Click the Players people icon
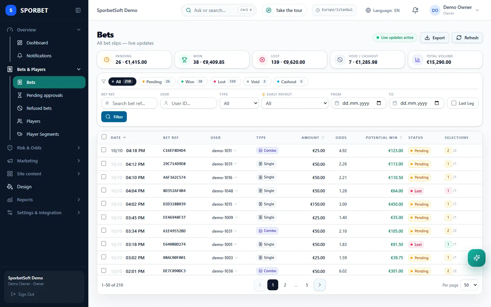Screen dimensions: 491x307 click(x=20, y=121)
